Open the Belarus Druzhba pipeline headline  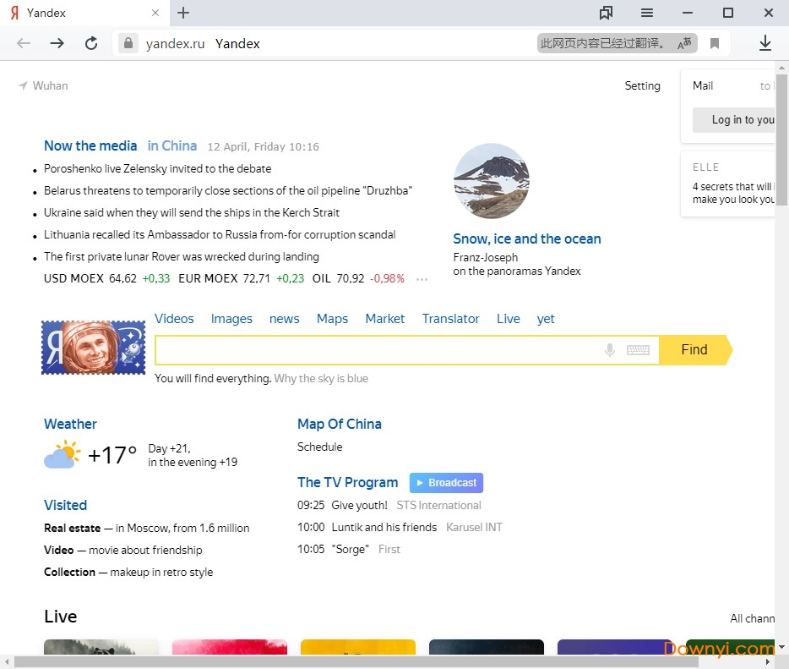pos(228,191)
